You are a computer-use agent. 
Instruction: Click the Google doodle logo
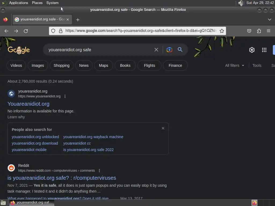(19, 50)
